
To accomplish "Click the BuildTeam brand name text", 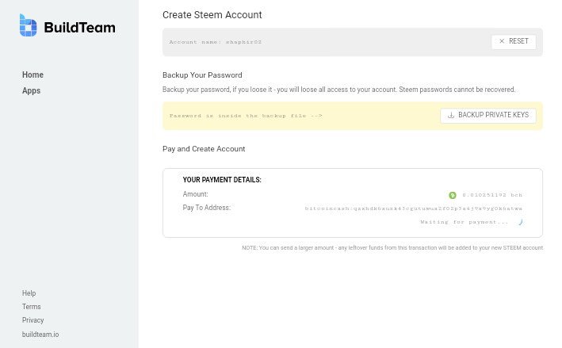I will tap(79, 27).
